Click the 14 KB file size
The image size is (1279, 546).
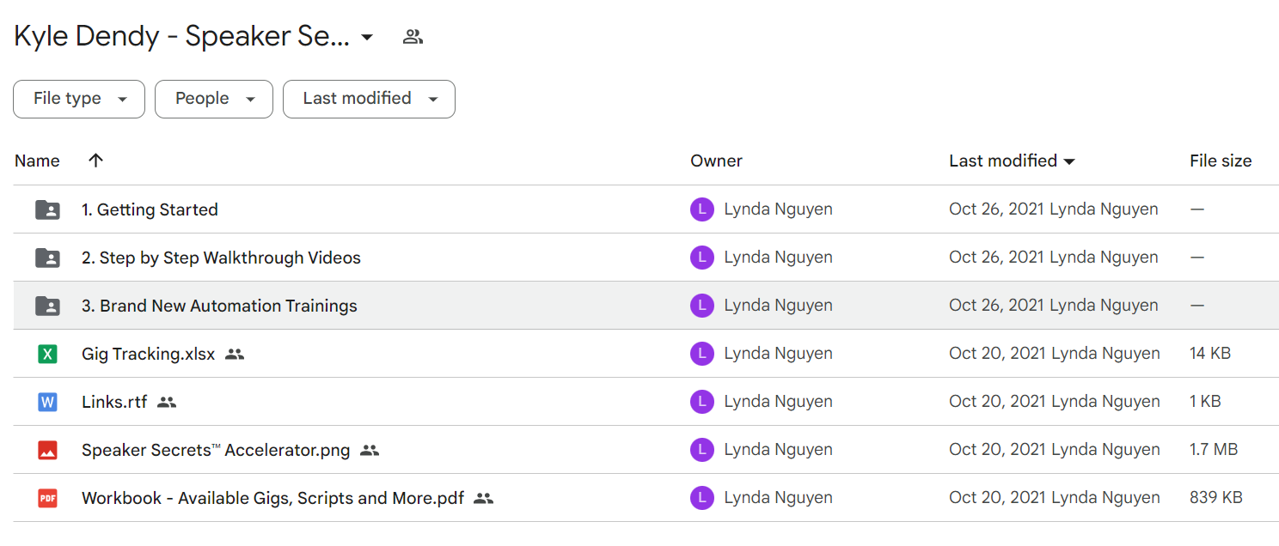(1210, 354)
